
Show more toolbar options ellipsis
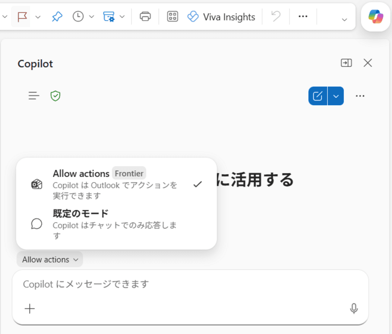point(303,17)
